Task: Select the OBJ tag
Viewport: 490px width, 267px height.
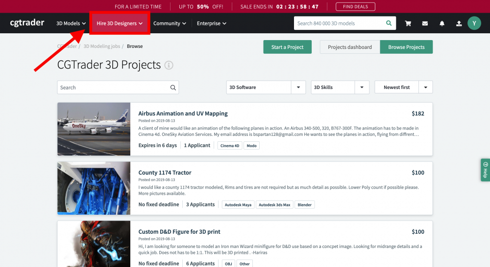Action: point(228,264)
